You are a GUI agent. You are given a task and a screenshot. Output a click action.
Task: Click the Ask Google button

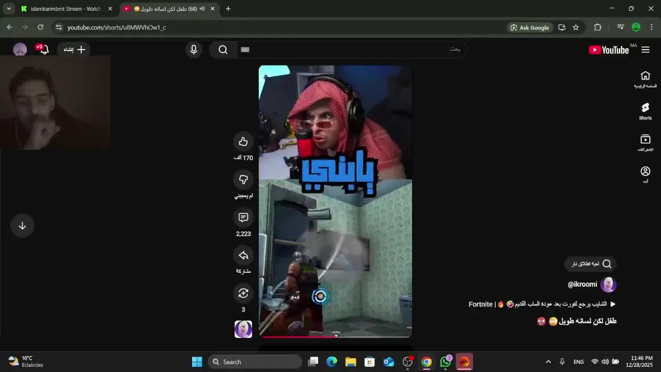tap(531, 27)
